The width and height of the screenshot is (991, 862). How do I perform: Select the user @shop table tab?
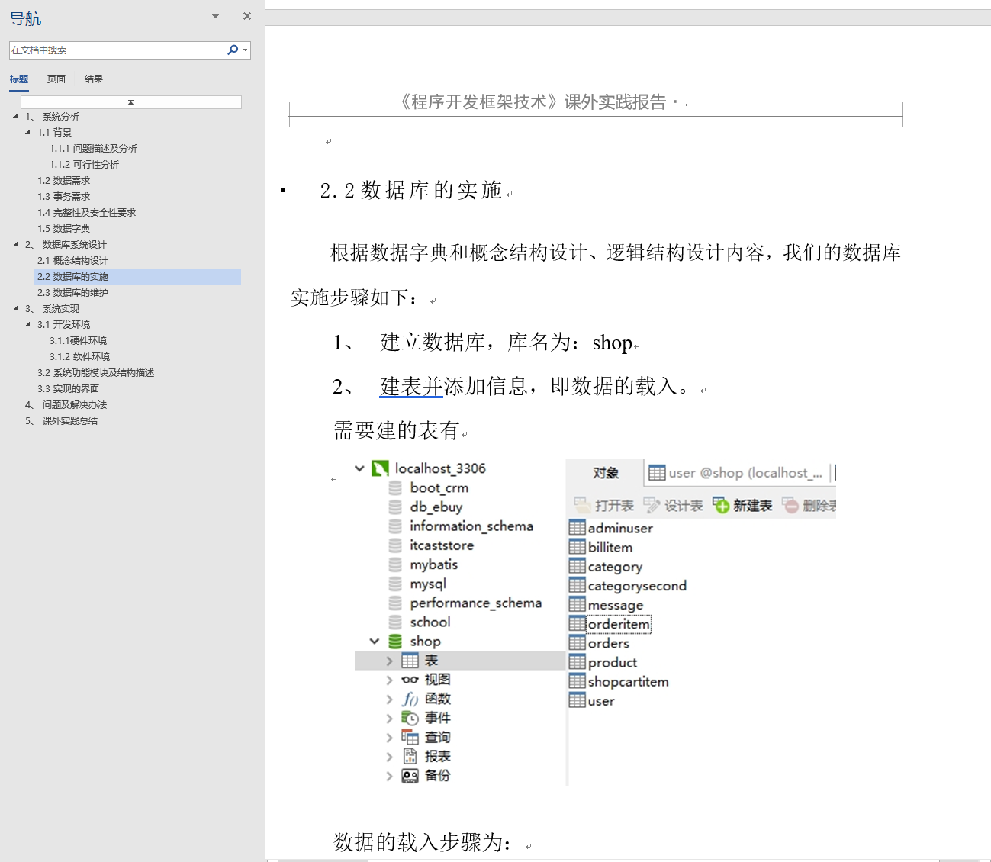pyautogui.click(x=738, y=472)
